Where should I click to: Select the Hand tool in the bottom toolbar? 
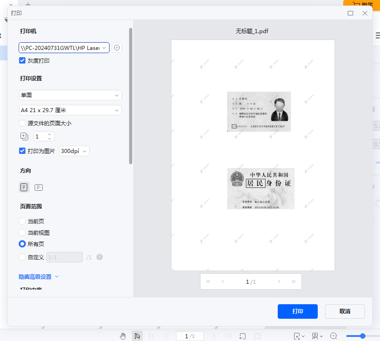tap(123, 336)
